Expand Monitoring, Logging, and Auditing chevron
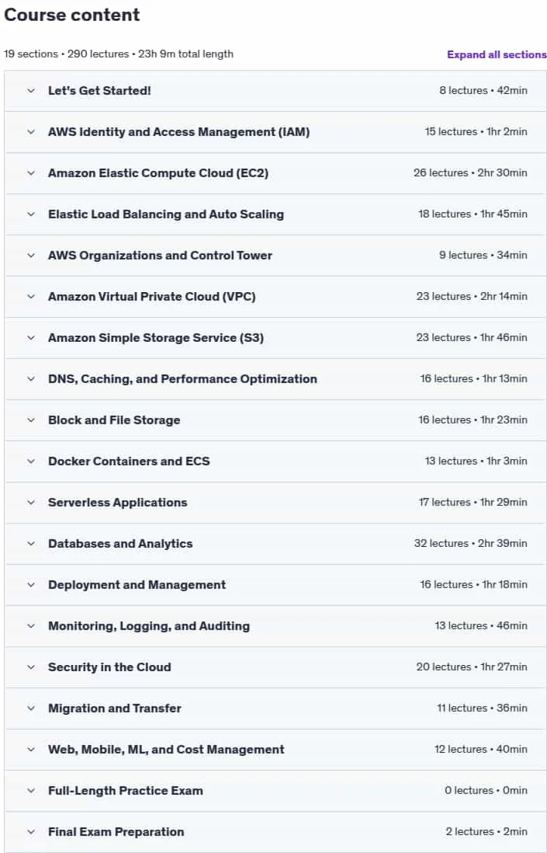547x853 pixels. [31, 625]
